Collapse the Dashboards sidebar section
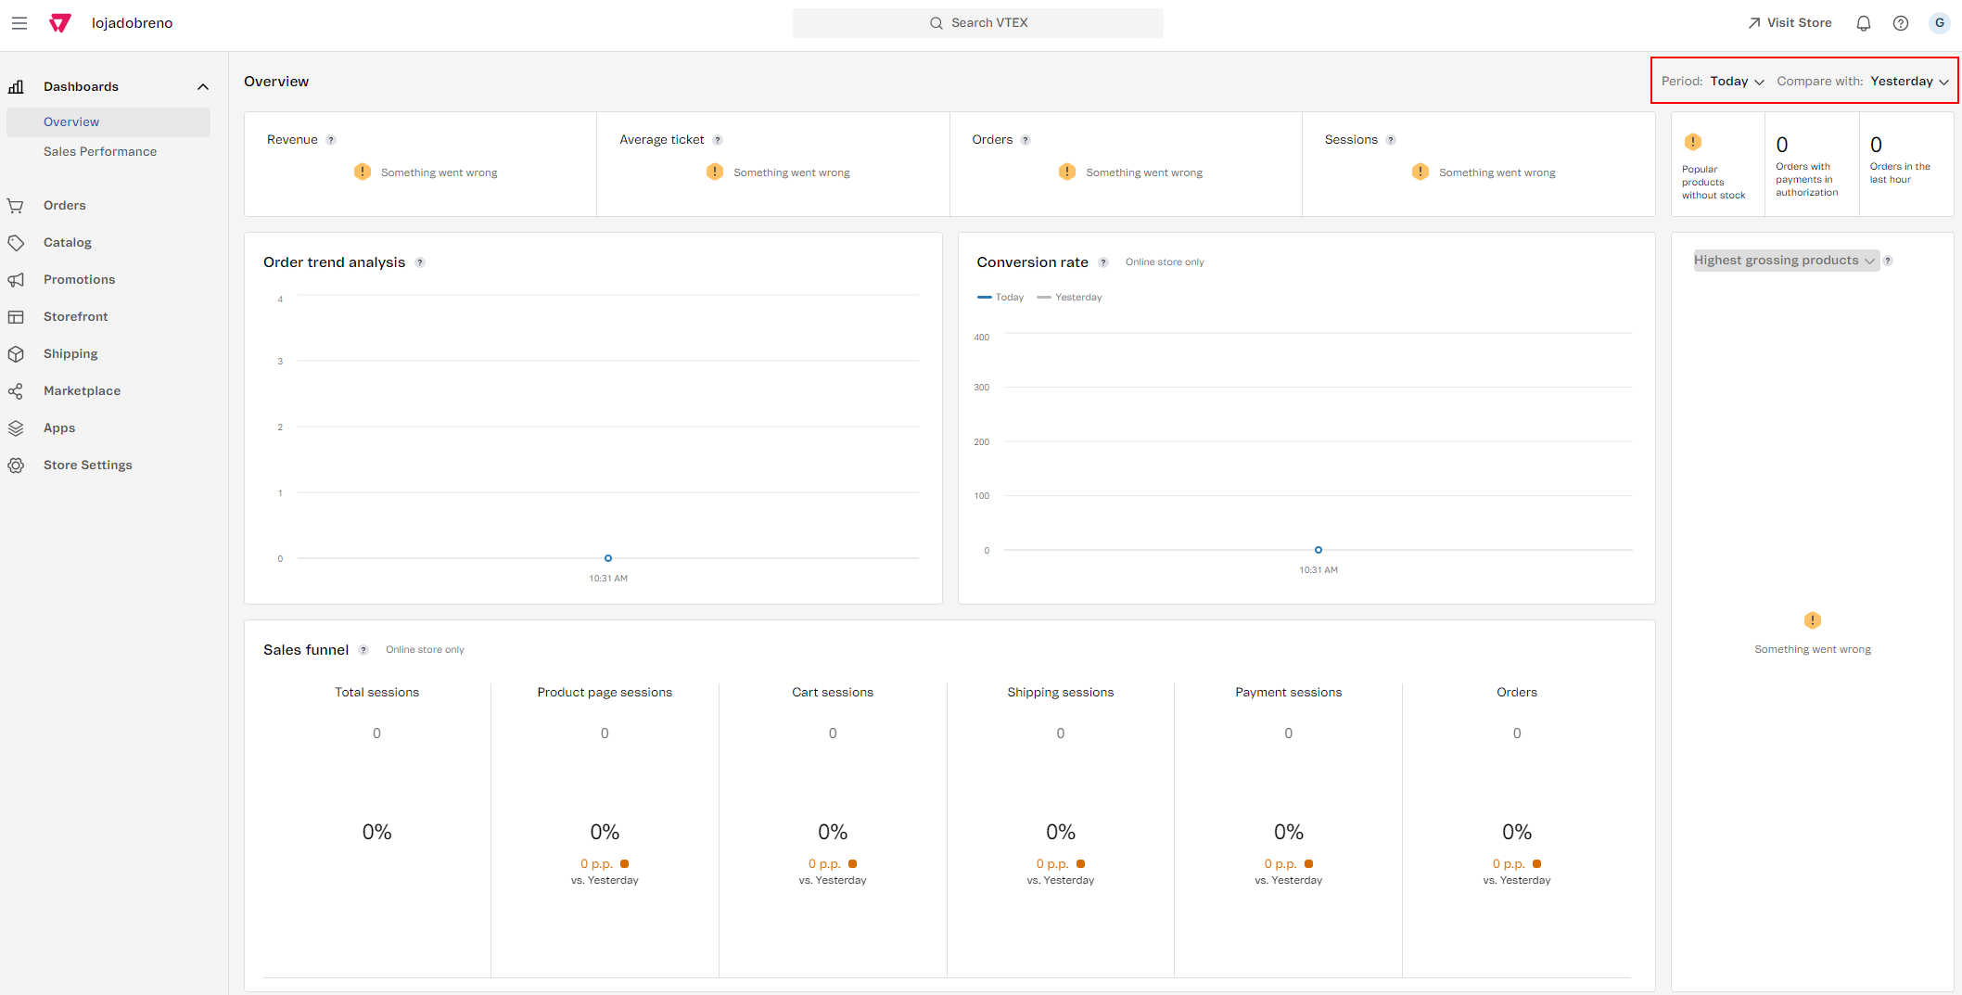The image size is (1962, 995). [203, 87]
